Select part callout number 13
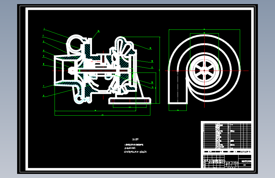Screen dimensions: 275x178 click(x=150, y=48)
